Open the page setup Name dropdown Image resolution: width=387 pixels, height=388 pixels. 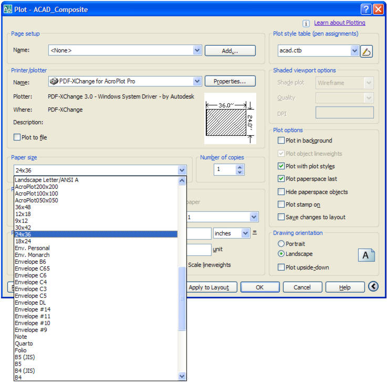[x=197, y=51]
